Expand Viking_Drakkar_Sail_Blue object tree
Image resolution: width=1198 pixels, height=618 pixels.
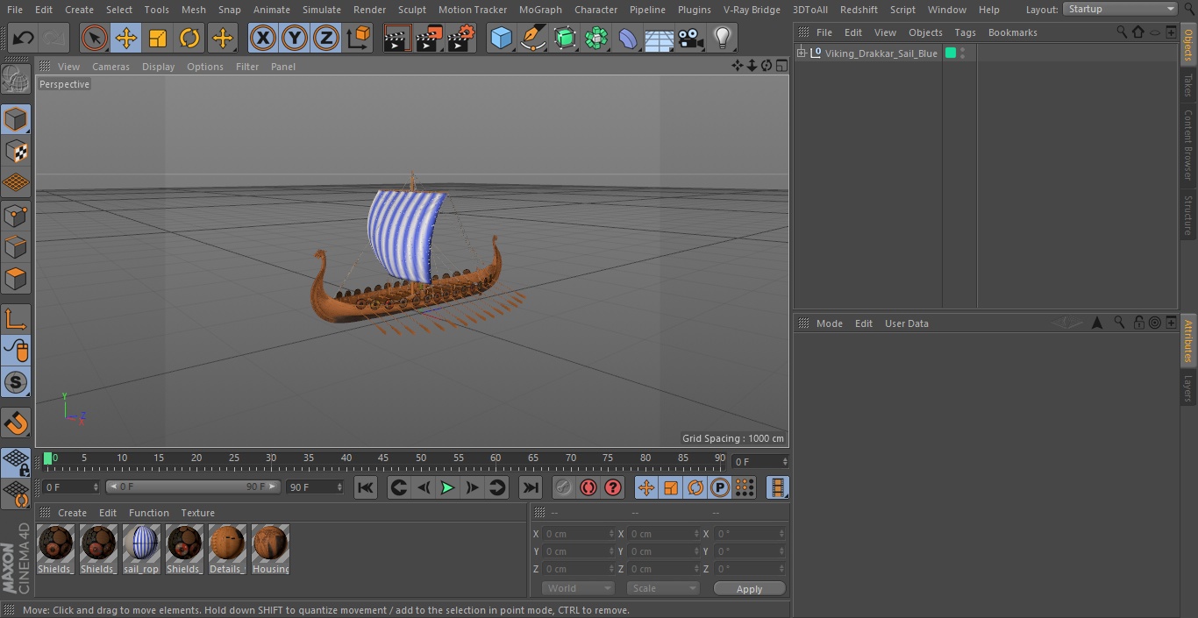[801, 53]
